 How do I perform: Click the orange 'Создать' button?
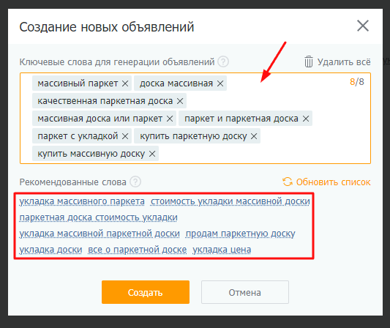[x=146, y=292]
